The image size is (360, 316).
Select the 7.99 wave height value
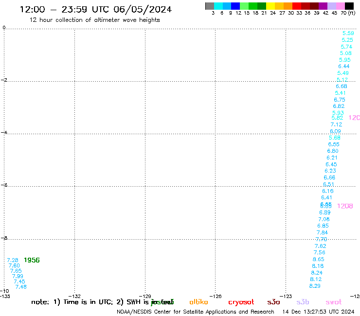(x=18, y=276)
